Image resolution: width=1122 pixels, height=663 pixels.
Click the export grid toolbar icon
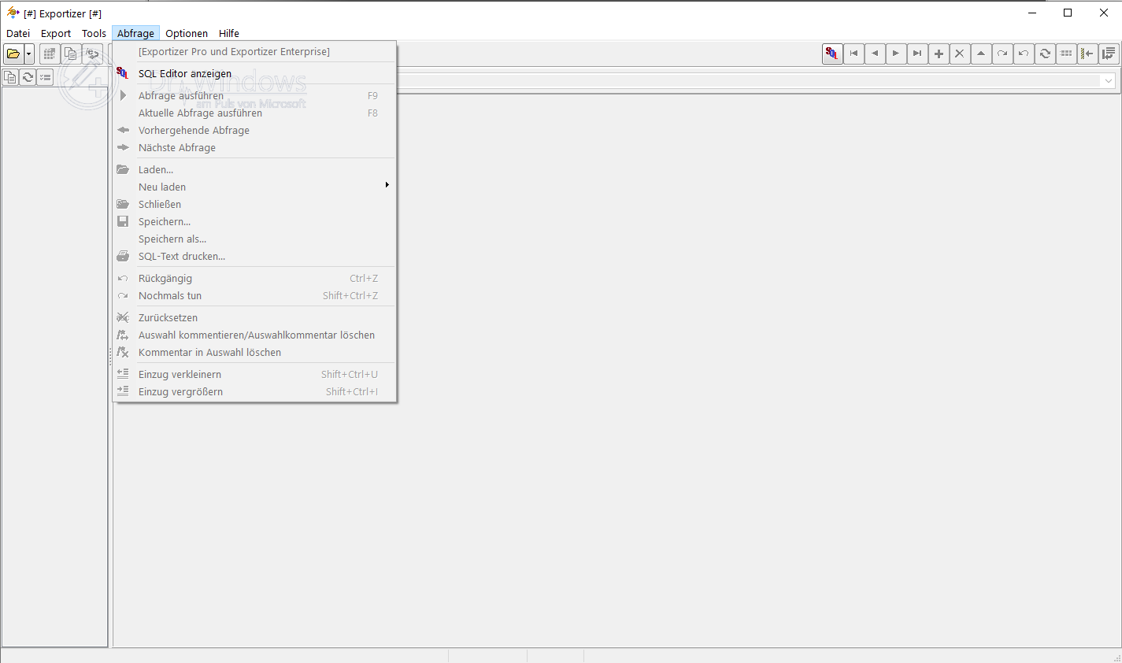coord(50,54)
